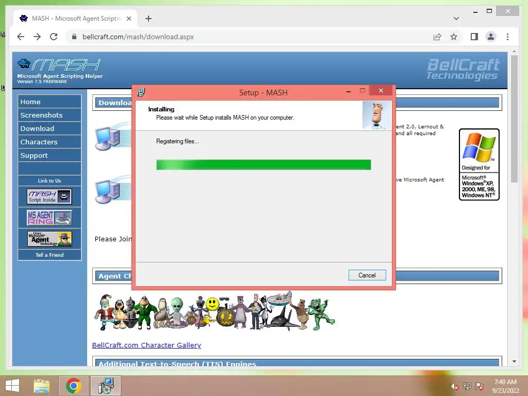The height and width of the screenshot is (396, 528).
Task: Open Chrome profile avatar menu
Action: click(x=491, y=37)
